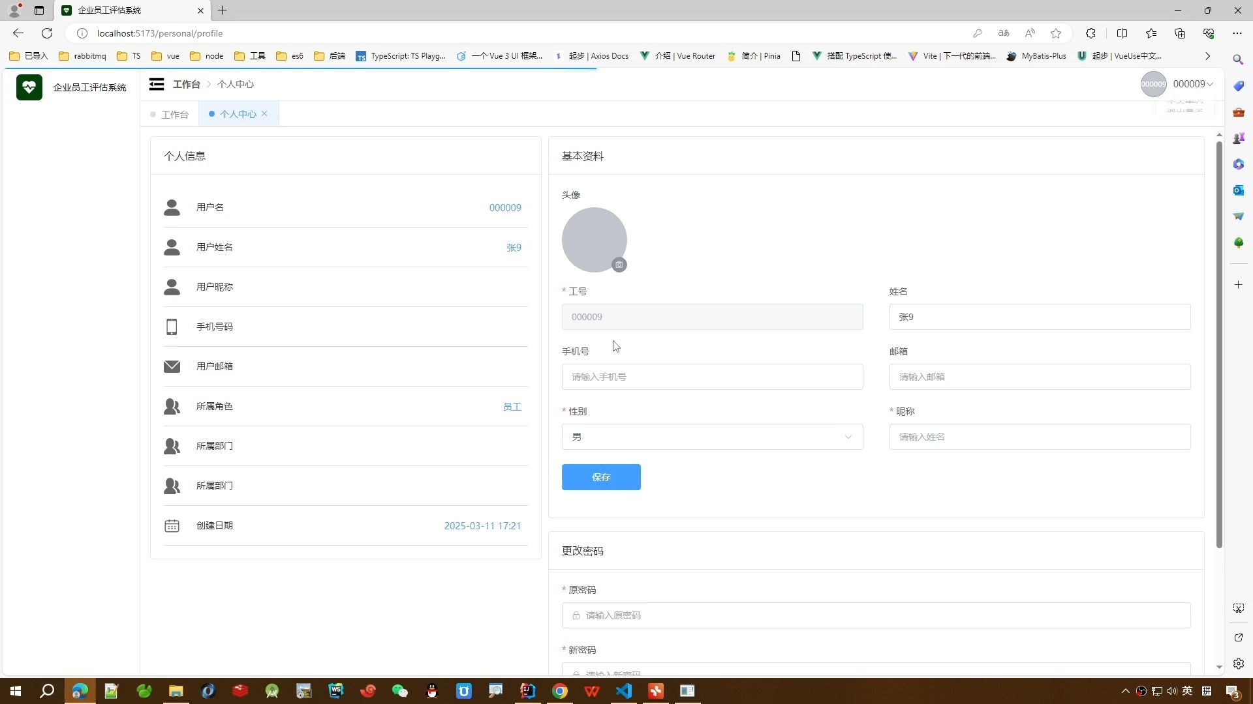Click the 手机号 phone input field
Image resolution: width=1253 pixels, height=704 pixels.
712,377
